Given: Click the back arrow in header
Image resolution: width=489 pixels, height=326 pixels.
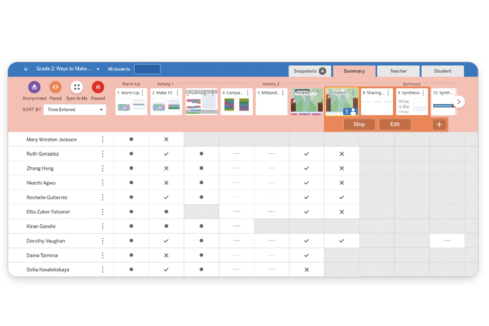Looking at the screenshot, I should [x=26, y=70].
